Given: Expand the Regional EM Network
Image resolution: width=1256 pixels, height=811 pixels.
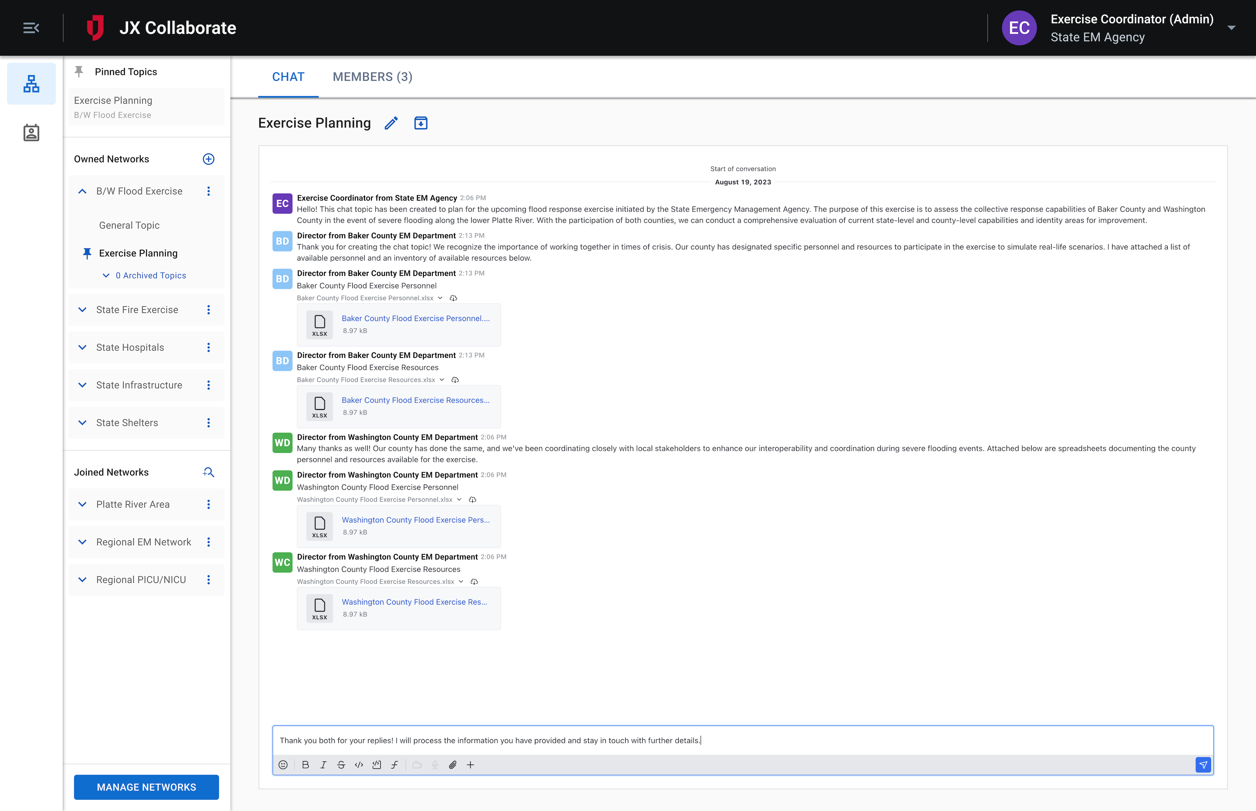Looking at the screenshot, I should click(x=82, y=542).
